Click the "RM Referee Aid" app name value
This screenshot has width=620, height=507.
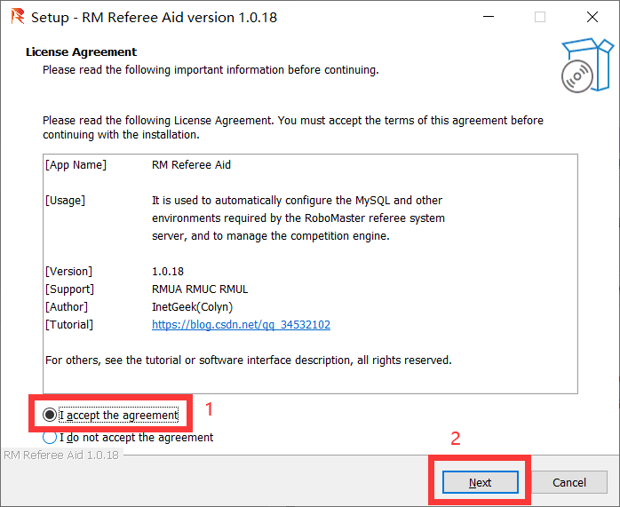(191, 165)
